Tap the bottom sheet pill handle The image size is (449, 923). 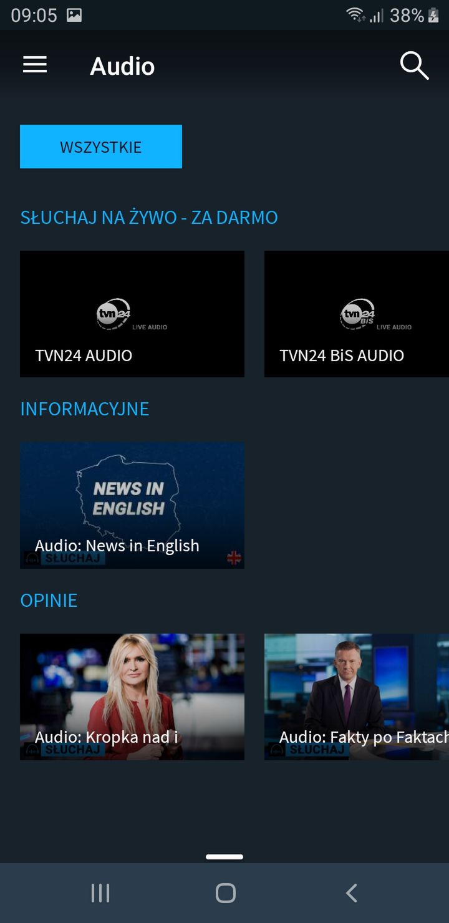[x=224, y=857]
